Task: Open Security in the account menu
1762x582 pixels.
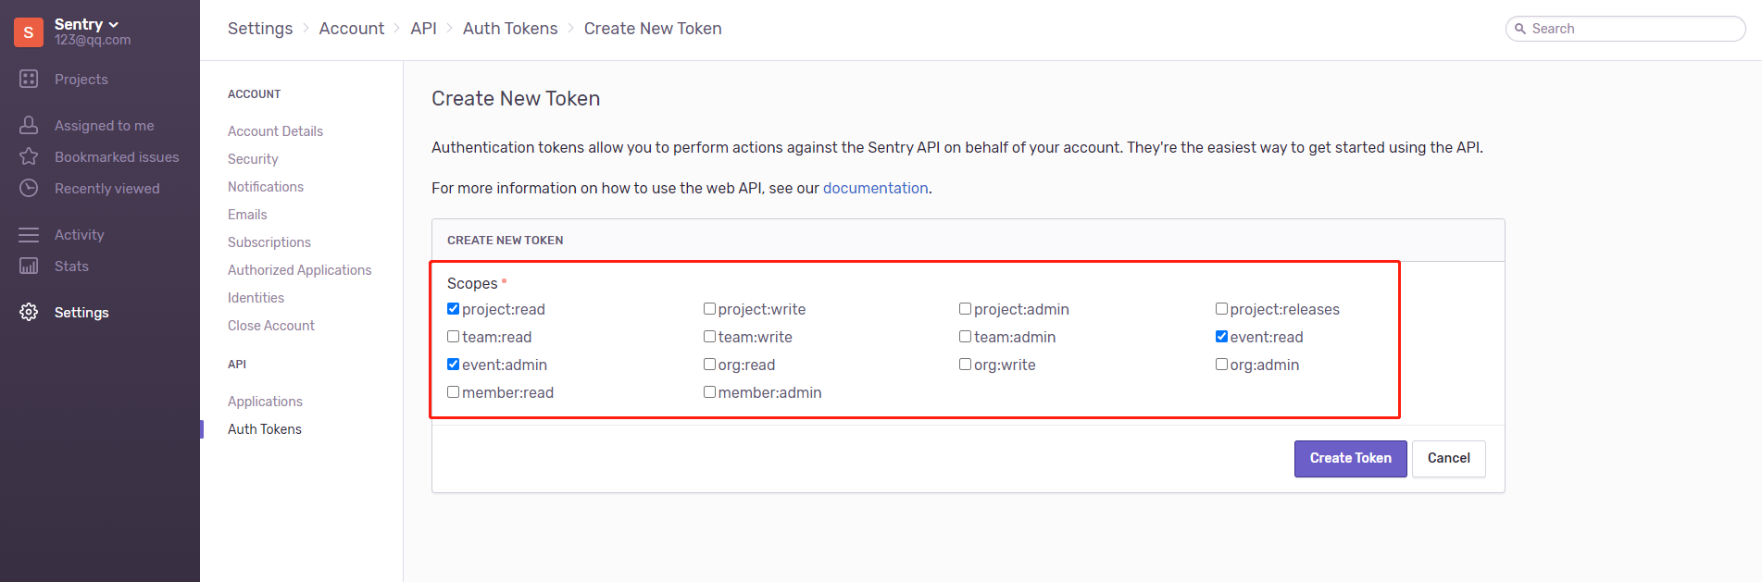Action: pyautogui.click(x=253, y=159)
